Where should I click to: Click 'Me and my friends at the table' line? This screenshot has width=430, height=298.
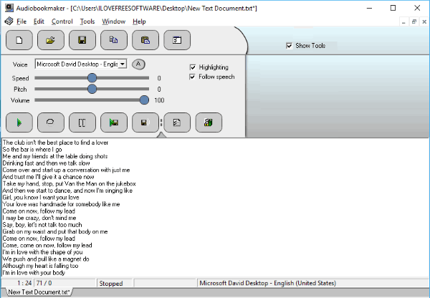[x=55, y=156]
